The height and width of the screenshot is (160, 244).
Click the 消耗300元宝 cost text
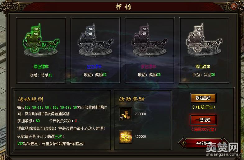pos(204,129)
